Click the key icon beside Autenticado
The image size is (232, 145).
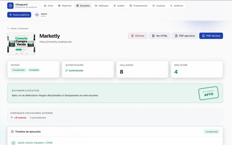[x=67, y=70]
